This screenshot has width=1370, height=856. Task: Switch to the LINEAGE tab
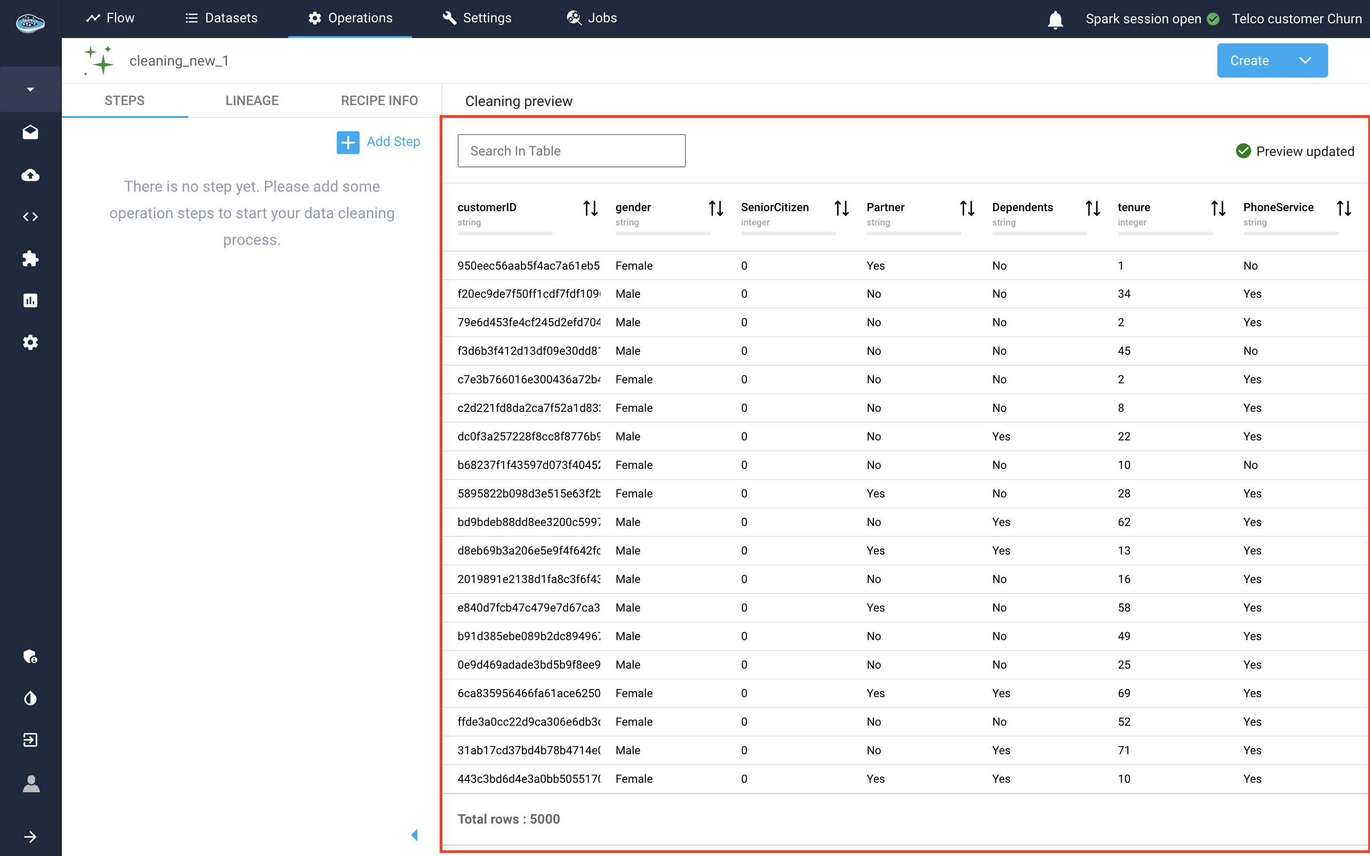click(252, 101)
